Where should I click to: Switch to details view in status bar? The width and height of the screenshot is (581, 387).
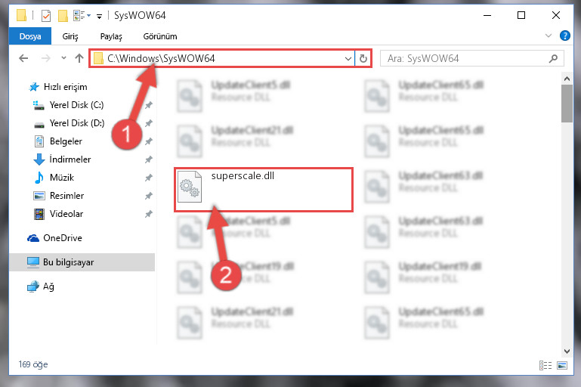(x=545, y=366)
